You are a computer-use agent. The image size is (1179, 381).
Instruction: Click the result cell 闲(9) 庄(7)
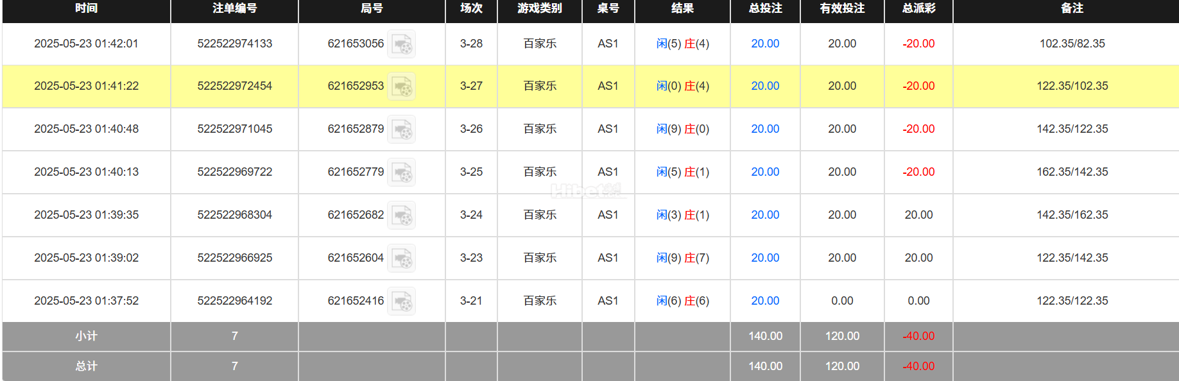[x=682, y=258]
